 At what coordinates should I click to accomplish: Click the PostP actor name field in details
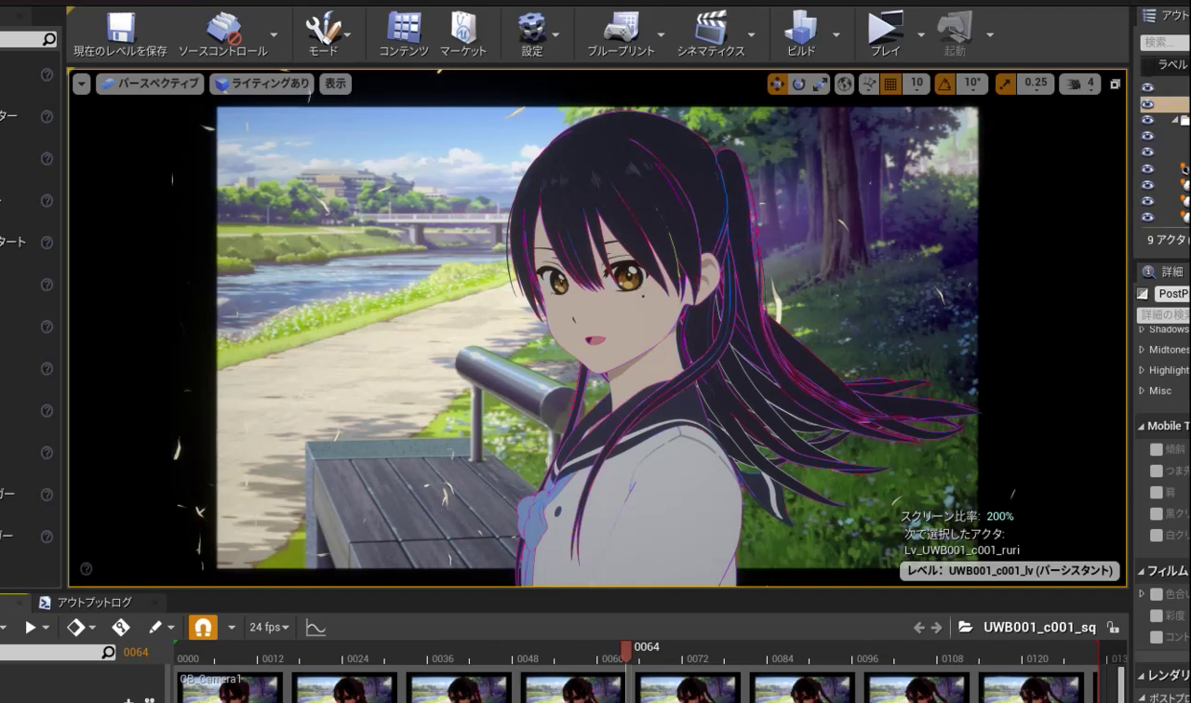[x=1171, y=294]
